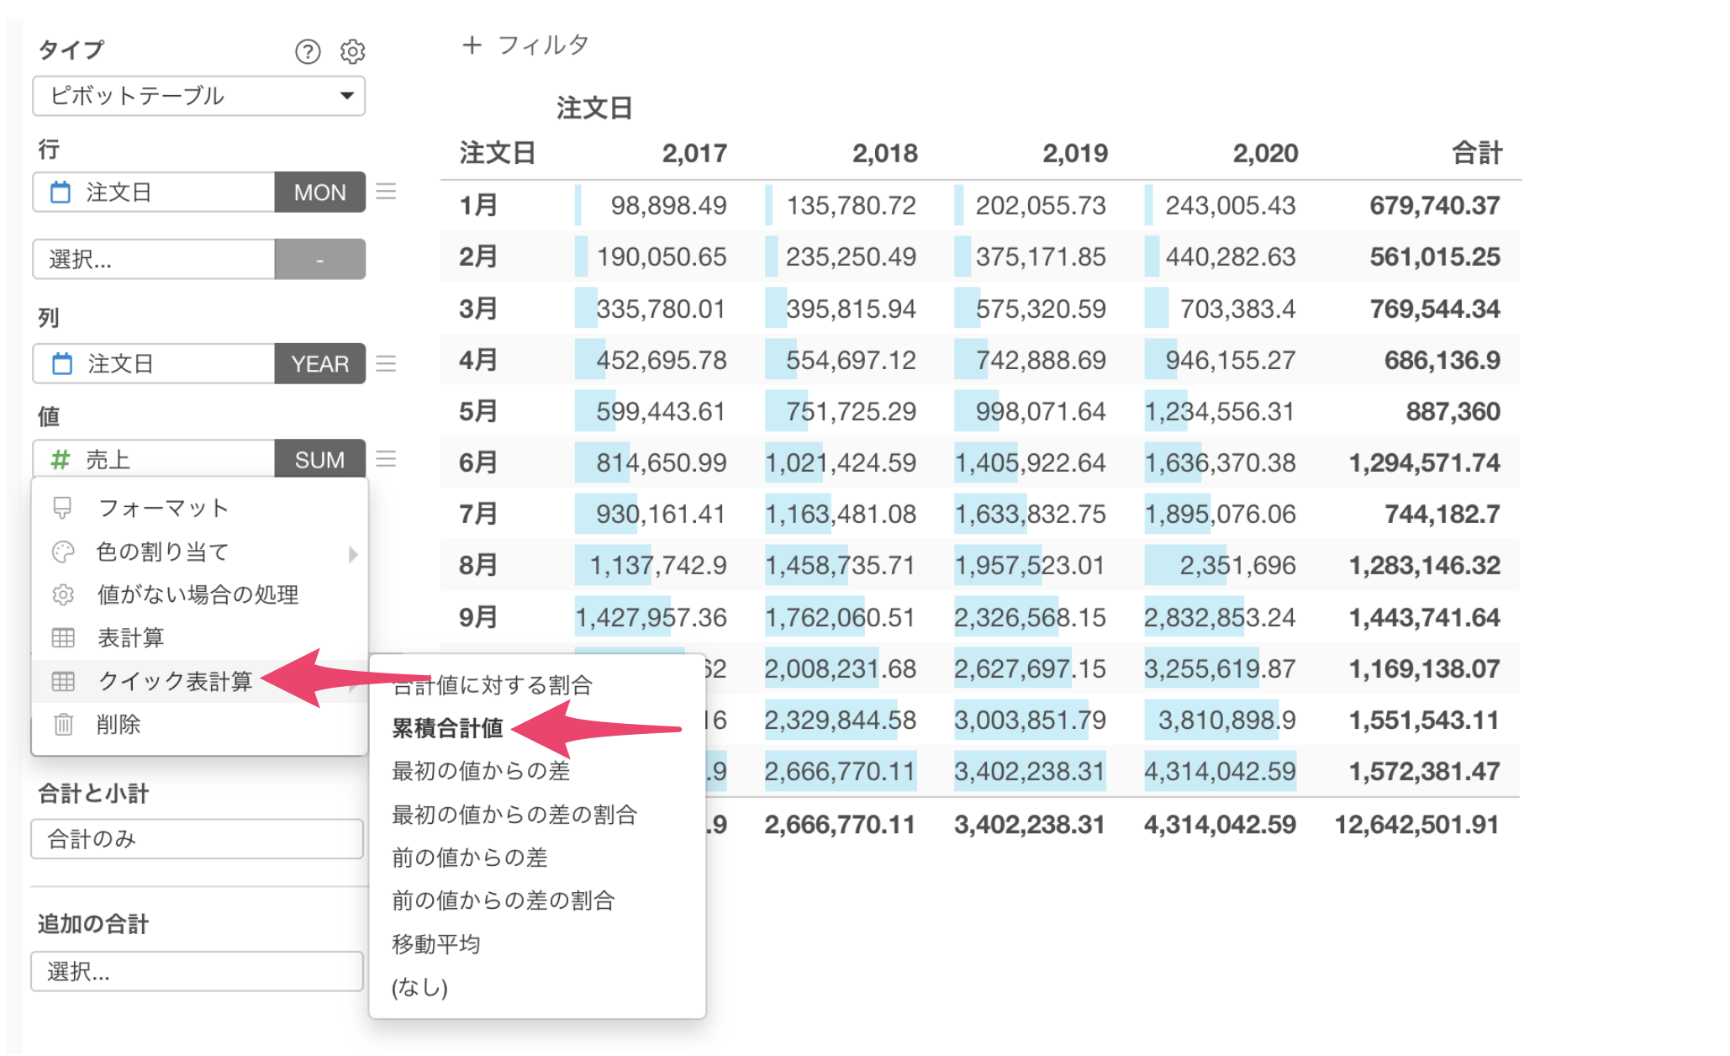Screen dimensions: 1730x1056
Task: Click the plus icon to add フィルタ
Action: point(472,45)
